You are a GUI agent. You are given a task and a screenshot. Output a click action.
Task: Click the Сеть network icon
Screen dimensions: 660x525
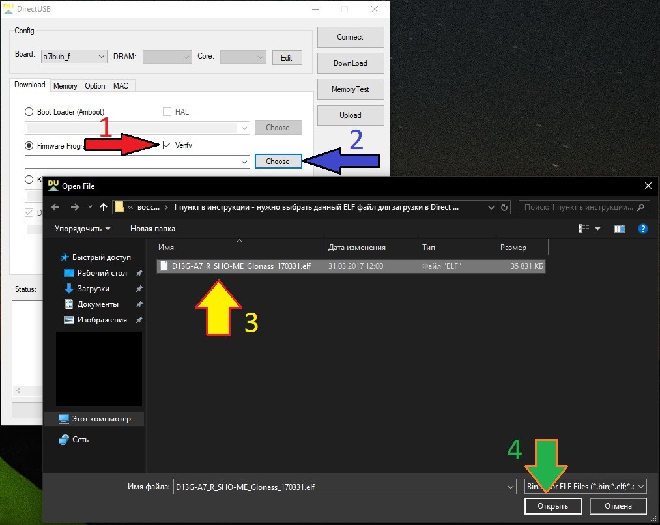[64, 440]
